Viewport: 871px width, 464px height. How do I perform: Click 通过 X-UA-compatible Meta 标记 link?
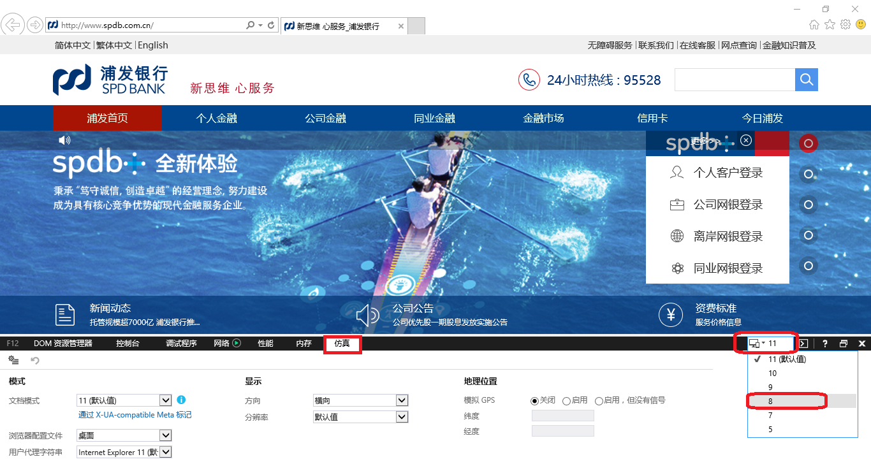click(x=135, y=415)
